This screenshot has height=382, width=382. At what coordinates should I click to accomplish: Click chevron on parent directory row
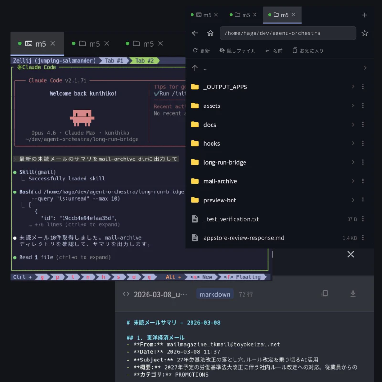click(365, 68)
